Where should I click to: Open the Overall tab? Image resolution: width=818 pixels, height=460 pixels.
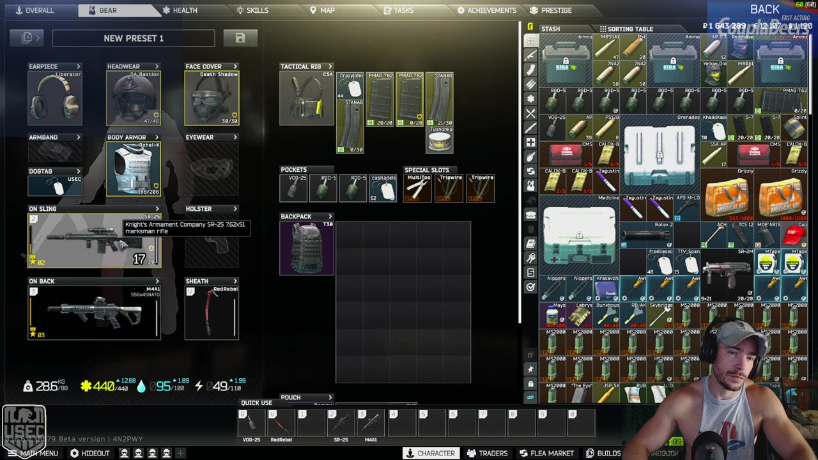35,10
